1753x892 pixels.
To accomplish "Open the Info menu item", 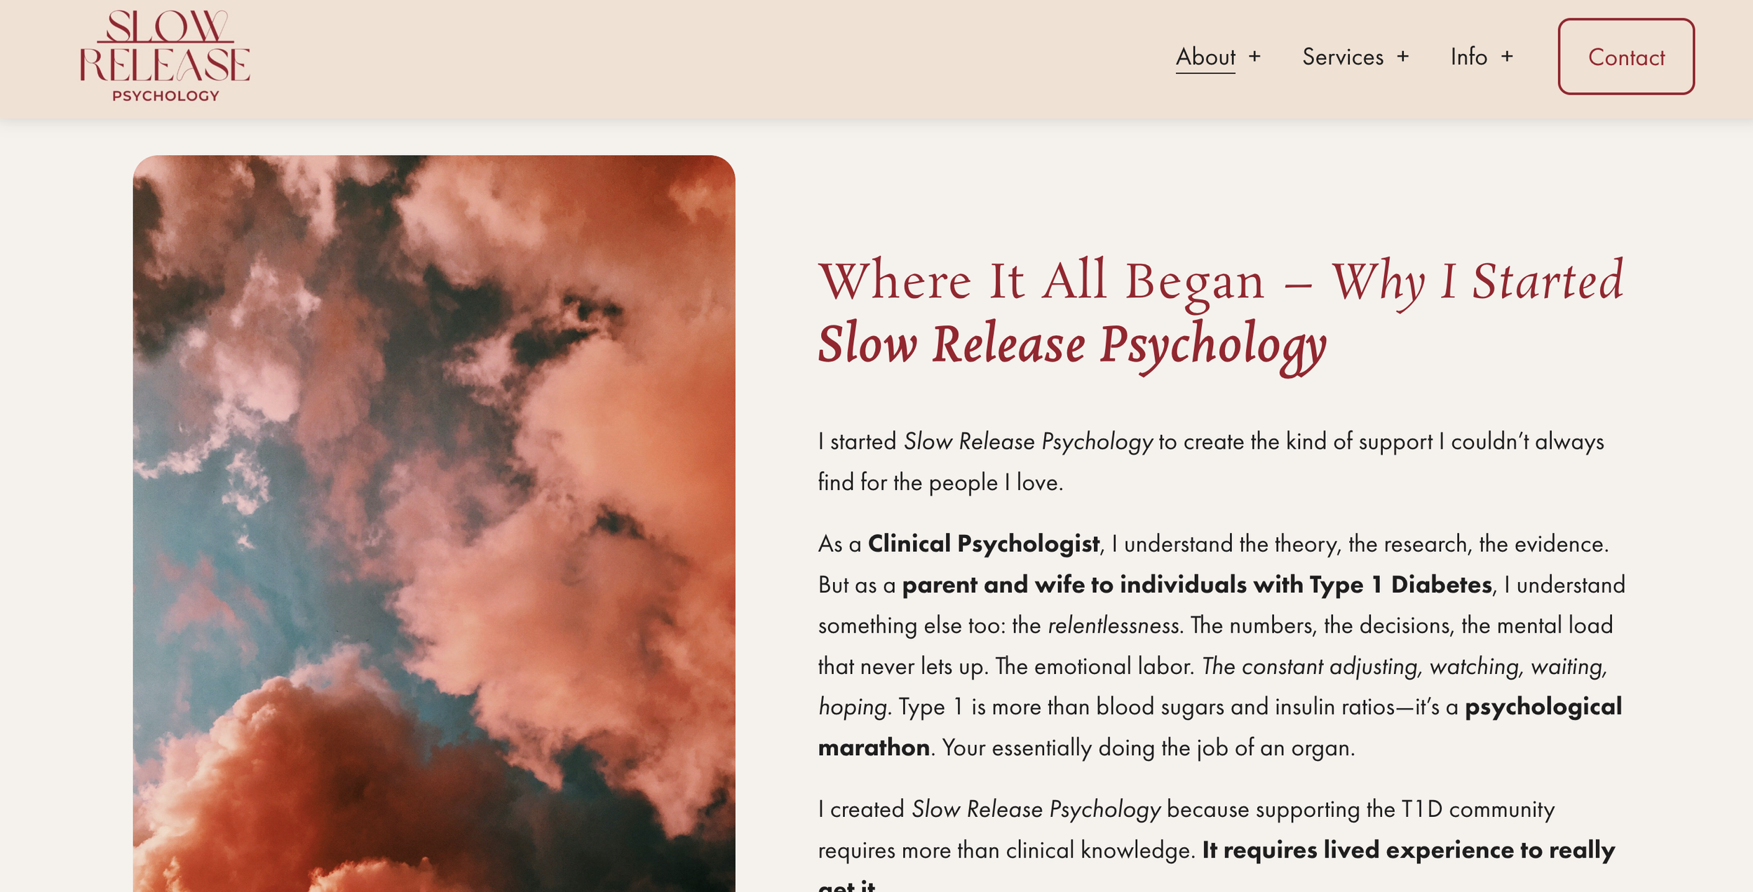I will click(1469, 57).
